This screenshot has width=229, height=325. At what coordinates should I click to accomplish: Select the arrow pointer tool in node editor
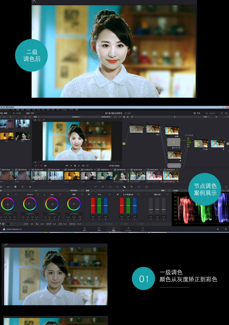click(124, 117)
